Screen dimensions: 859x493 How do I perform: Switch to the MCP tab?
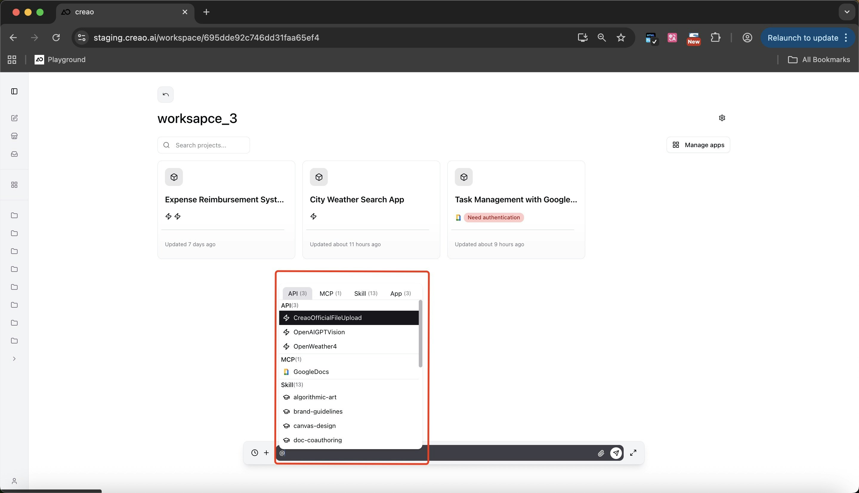[x=330, y=293]
